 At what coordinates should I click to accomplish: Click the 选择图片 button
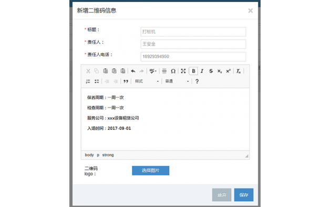[x=150, y=171]
